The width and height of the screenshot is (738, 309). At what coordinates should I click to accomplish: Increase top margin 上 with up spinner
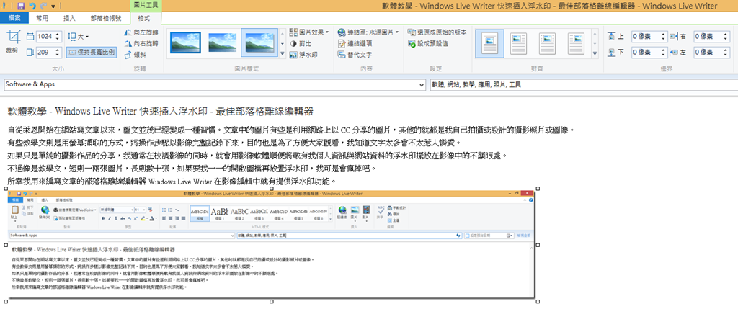(x=664, y=34)
